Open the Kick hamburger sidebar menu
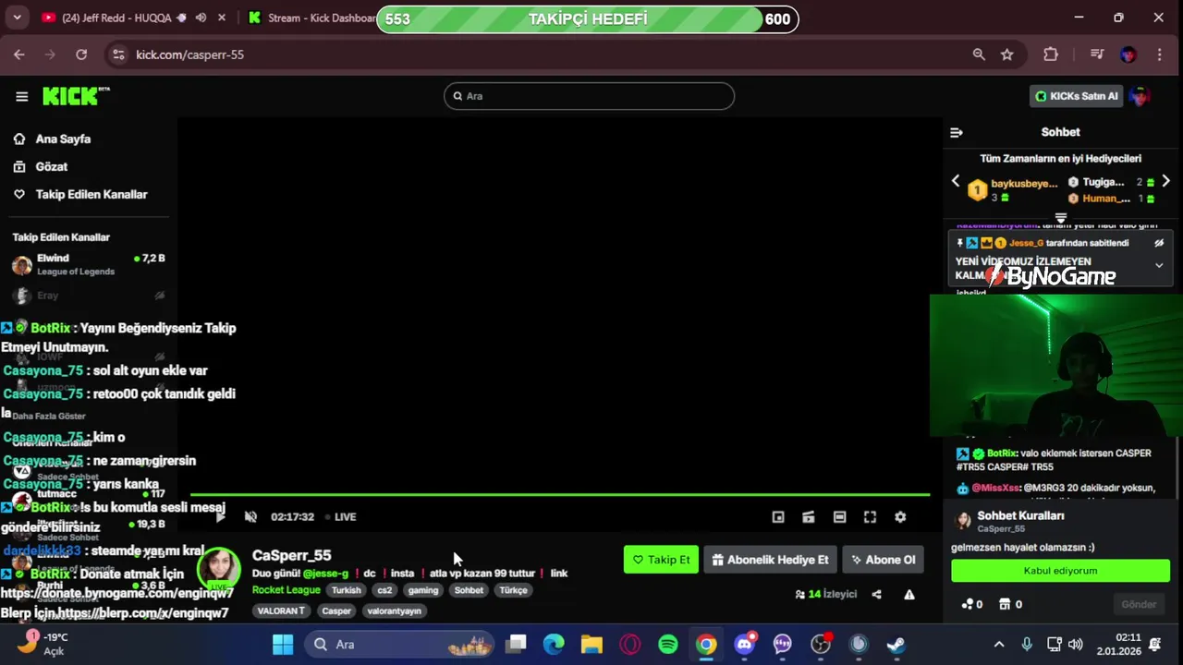 (x=21, y=96)
